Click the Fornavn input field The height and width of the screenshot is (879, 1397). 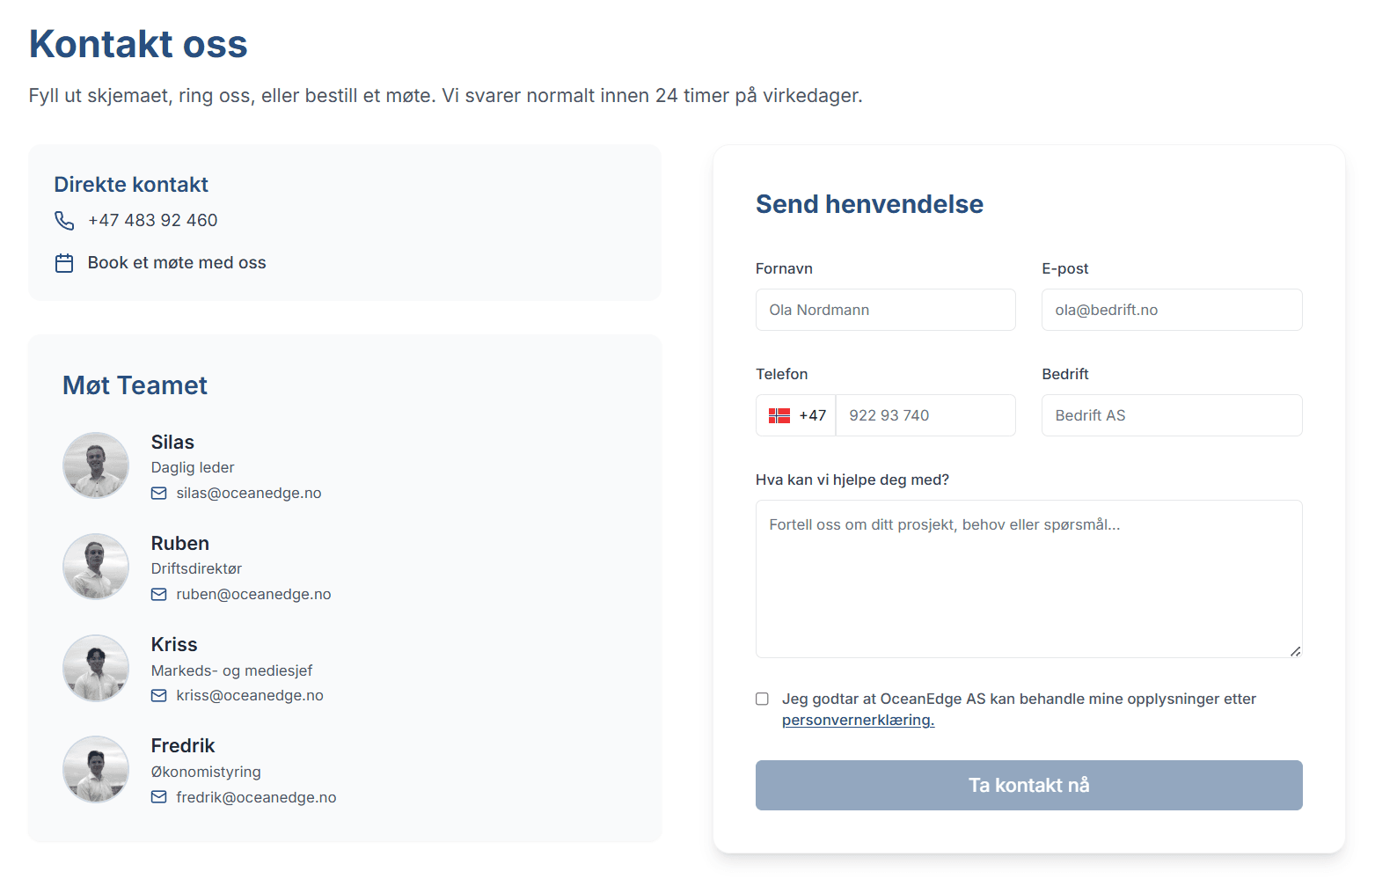(885, 310)
